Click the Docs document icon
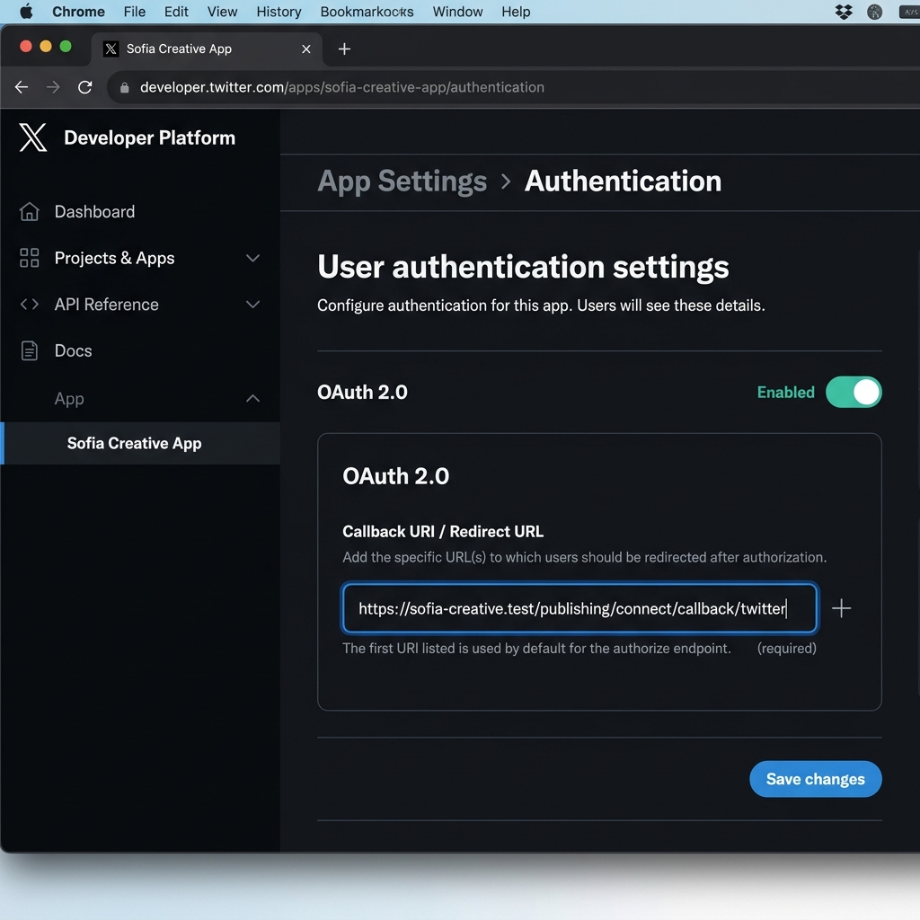Screen dimensions: 920x920 (30, 350)
